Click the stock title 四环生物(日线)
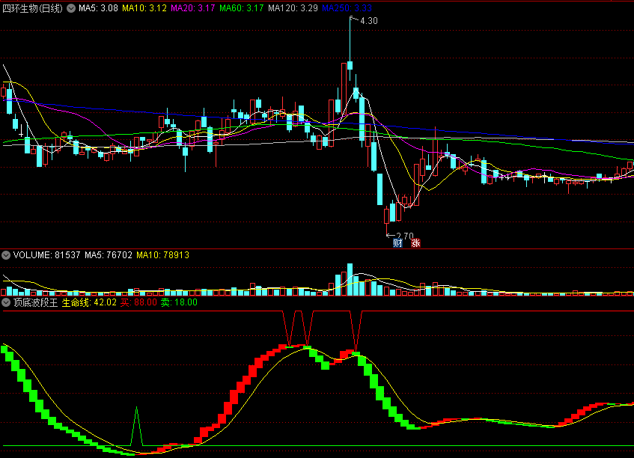This screenshot has height=458, width=634. tap(32, 8)
